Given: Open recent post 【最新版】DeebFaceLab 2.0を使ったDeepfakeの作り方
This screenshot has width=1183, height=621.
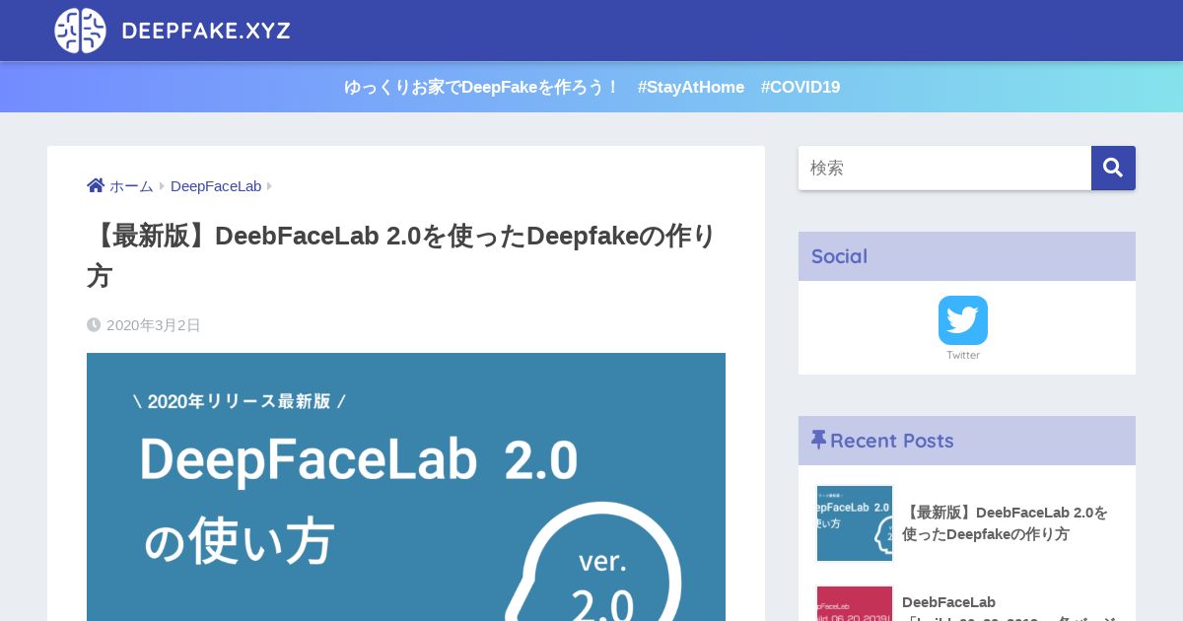Looking at the screenshot, I should pos(1006,523).
